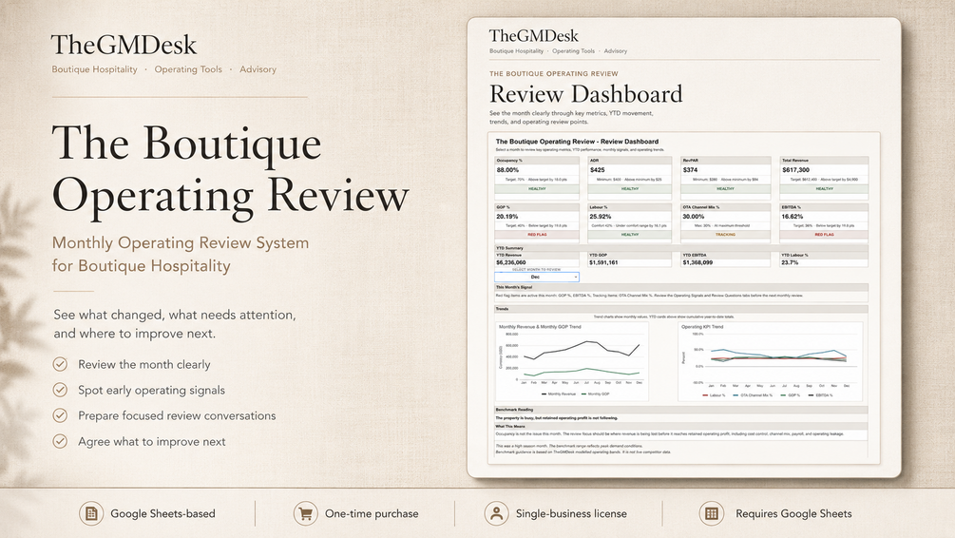Click the person icon for Single-business license

[496, 513]
